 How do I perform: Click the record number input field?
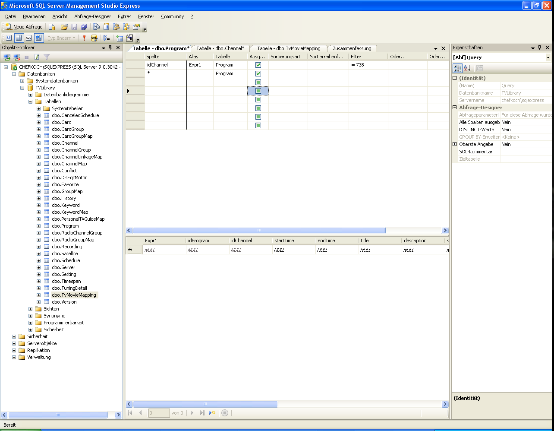159,413
